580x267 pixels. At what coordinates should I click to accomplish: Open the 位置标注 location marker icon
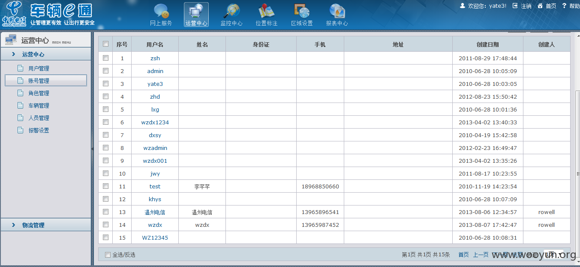(x=267, y=11)
